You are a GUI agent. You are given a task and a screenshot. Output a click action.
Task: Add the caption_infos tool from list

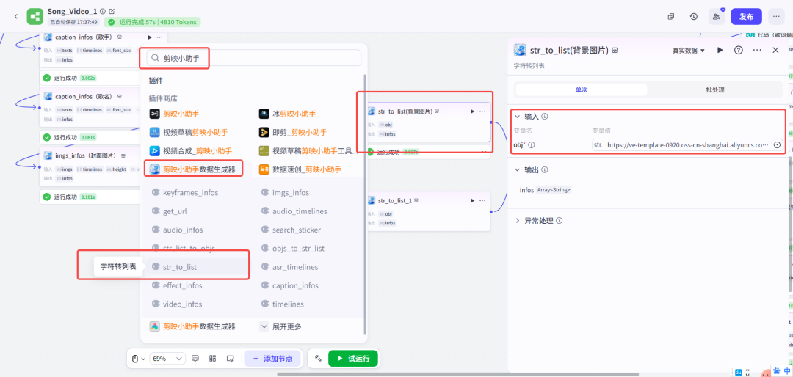290,285
